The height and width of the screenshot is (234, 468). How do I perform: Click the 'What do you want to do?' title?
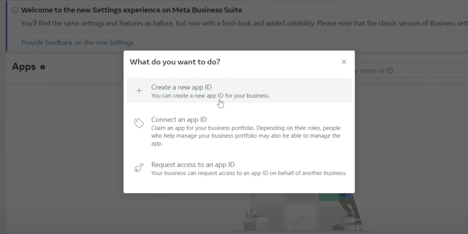click(175, 62)
